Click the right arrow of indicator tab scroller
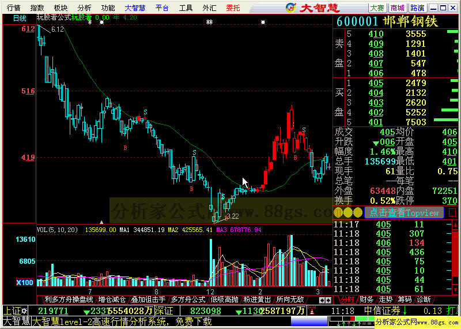 (x=328, y=300)
